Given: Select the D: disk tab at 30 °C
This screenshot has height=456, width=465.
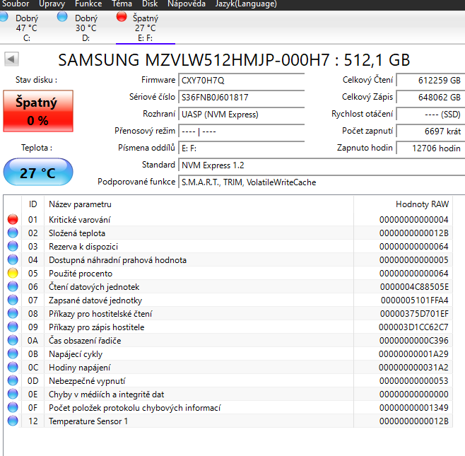Looking at the screenshot, I should pyautogui.click(x=86, y=28).
